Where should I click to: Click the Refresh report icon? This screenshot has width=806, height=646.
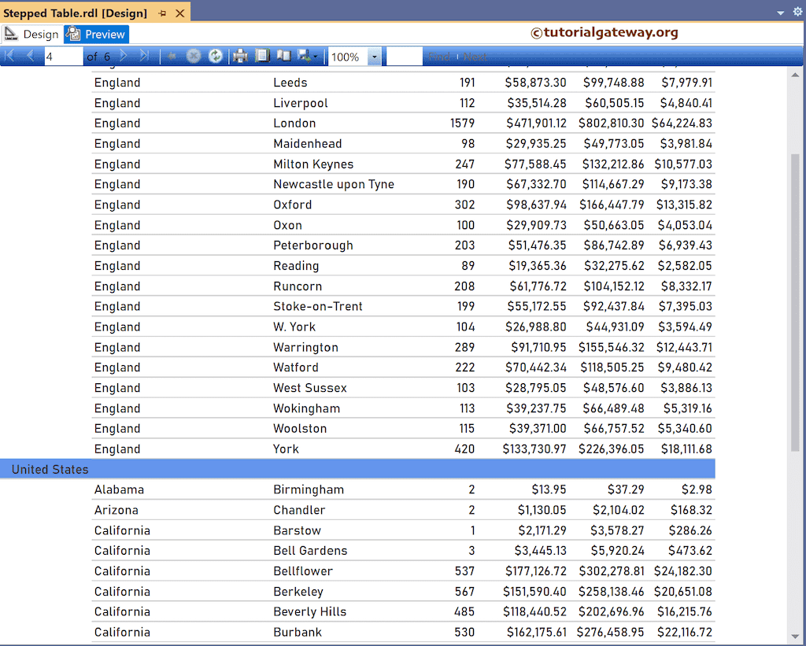216,56
